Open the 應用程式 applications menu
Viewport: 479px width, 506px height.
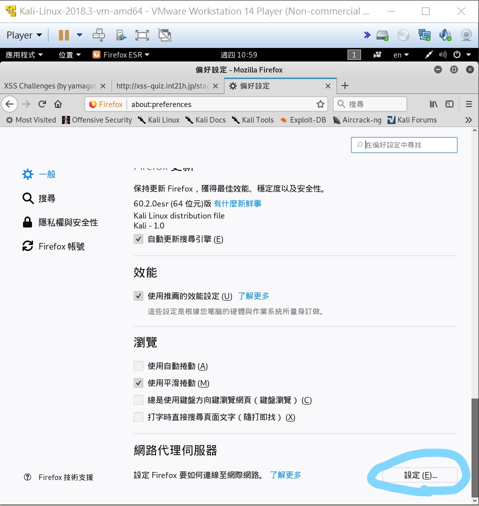click(x=24, y=55)
